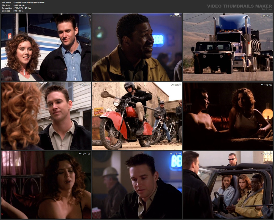
Task: Select the thumbnail stamped 00:34:20
Action: (x=137, y=185)
